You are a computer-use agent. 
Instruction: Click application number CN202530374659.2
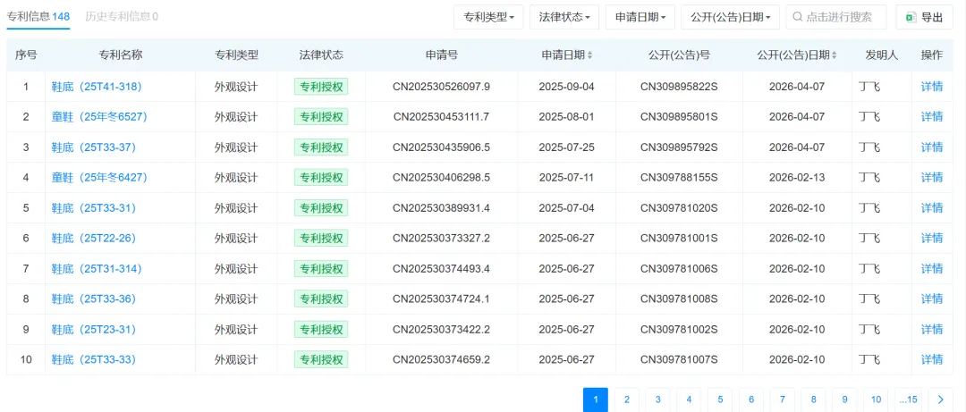[441, 359]
